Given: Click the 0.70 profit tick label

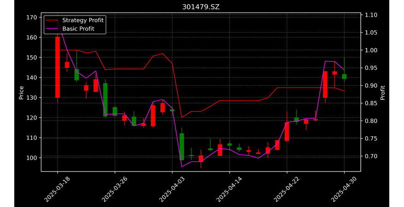Looking at the screenshot, I should [371, 156].
